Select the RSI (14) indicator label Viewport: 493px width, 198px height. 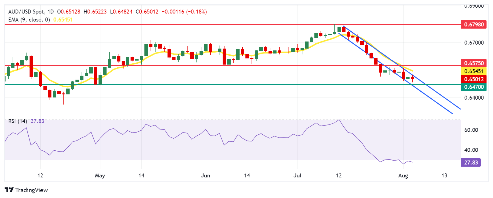point(18,121)
